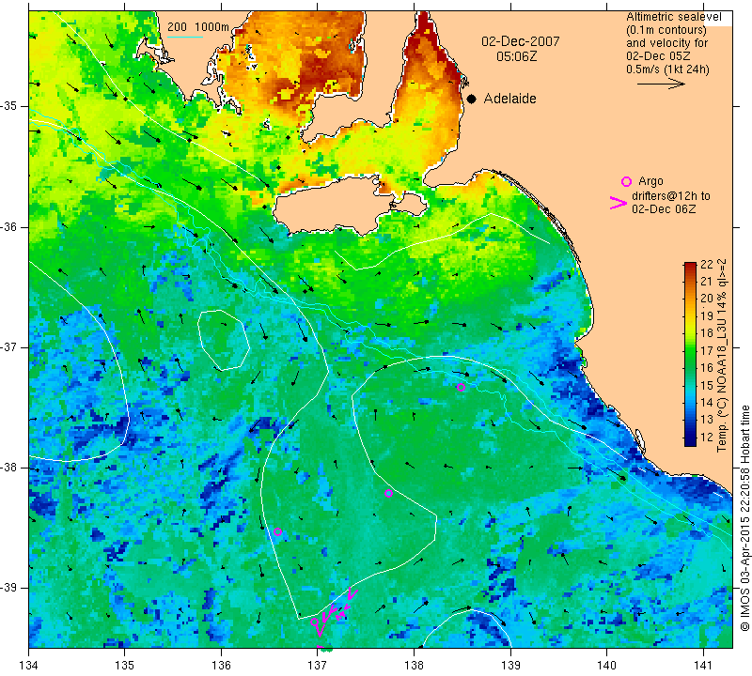752x676 pixels.
Task: Click the drifters@12h legend text
Action: point(671,196)
